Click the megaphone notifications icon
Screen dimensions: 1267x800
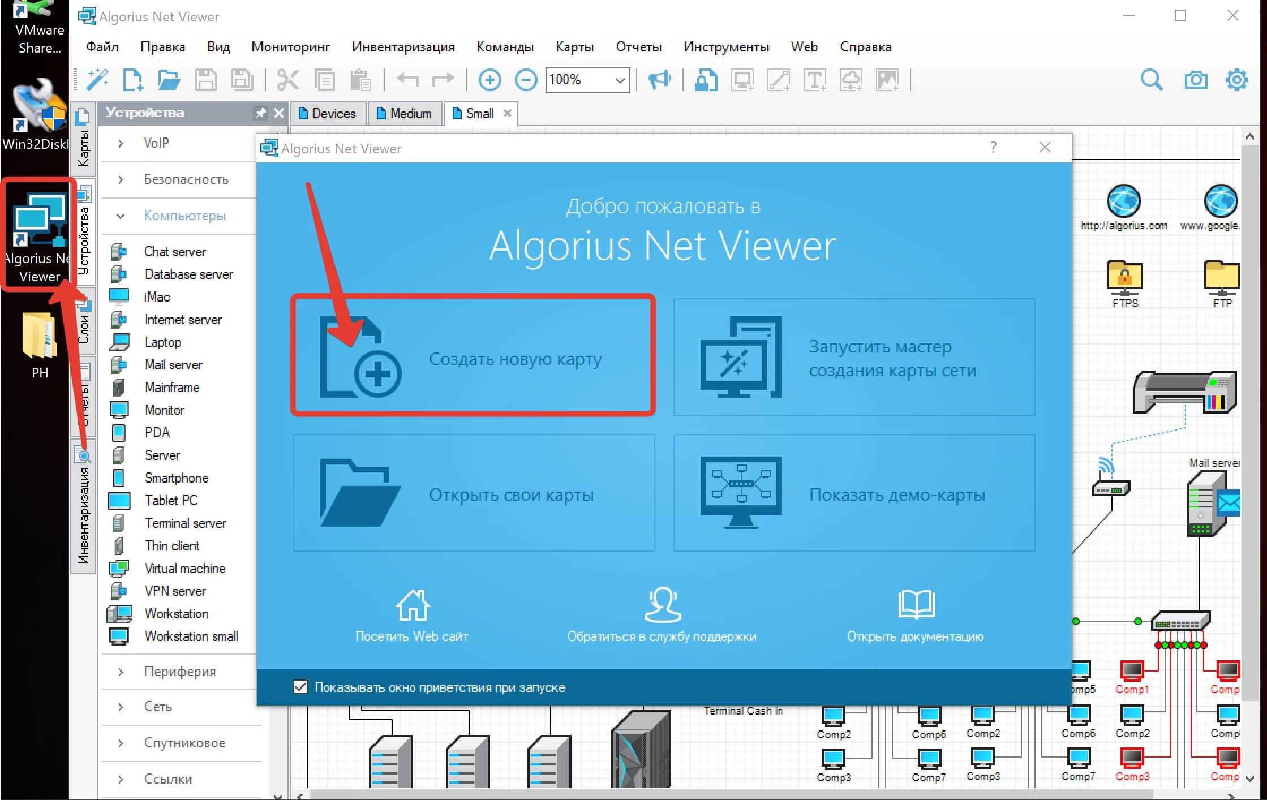659,80
